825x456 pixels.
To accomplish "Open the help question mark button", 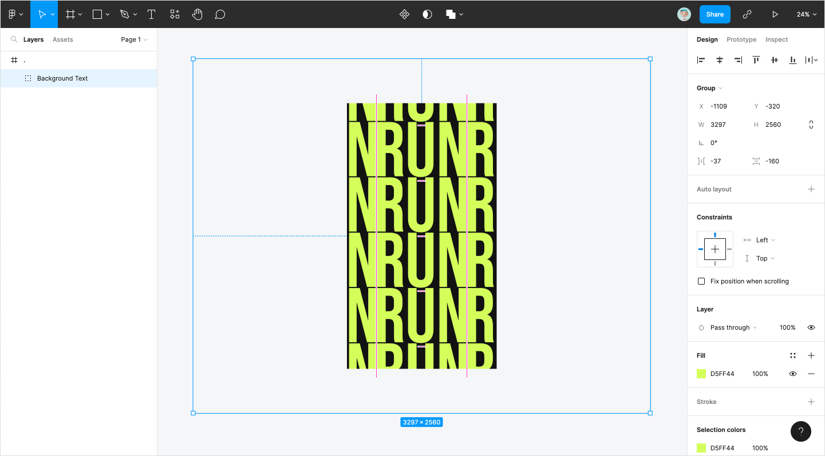I will tap(800, 431).
